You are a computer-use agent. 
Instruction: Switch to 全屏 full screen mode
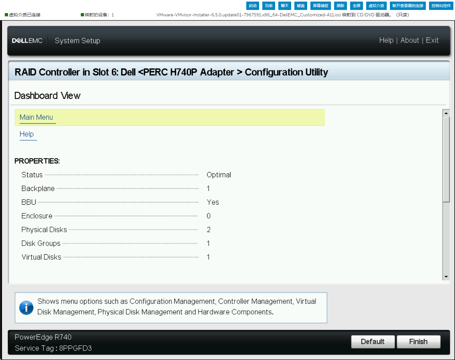tap(357, 6)
